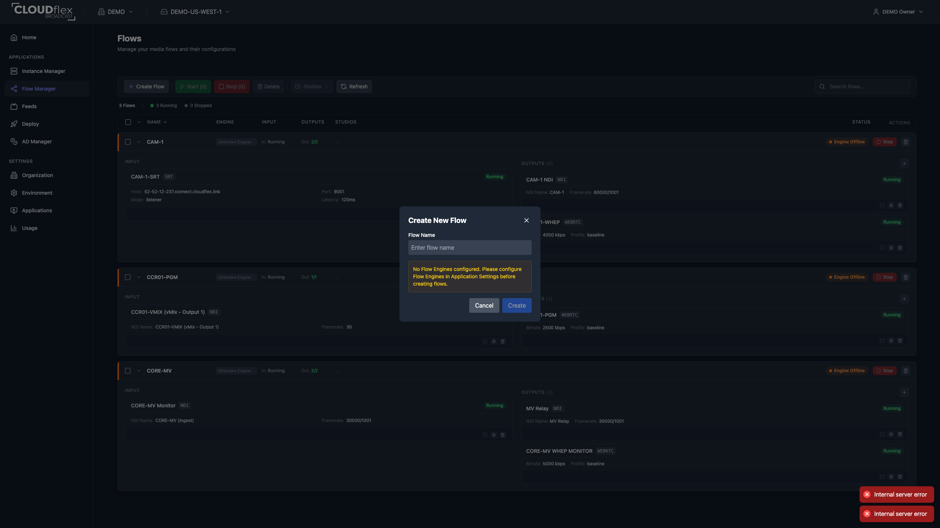Click the trash icon on CAM-1 row

(906, 142)
